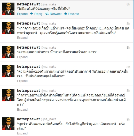Open avatar on the second tweet
This screenshot has width=134, height=136.
point(8,28)
